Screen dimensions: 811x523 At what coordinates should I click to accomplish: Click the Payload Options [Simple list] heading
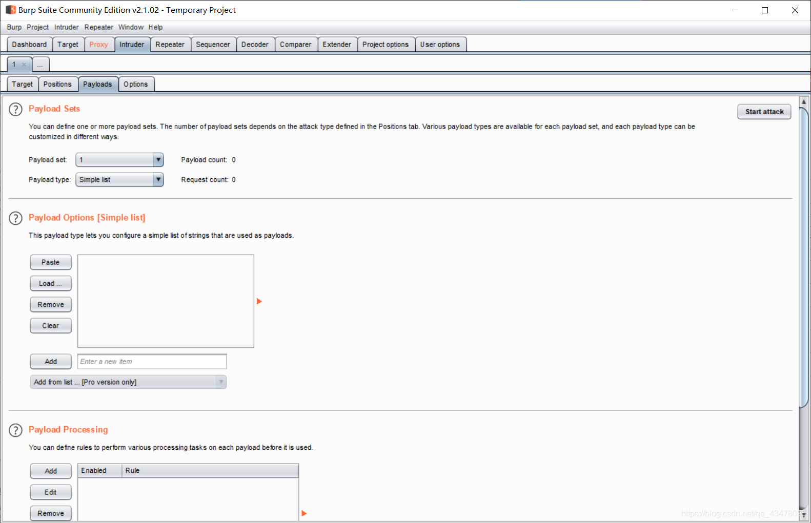point(87,218)
